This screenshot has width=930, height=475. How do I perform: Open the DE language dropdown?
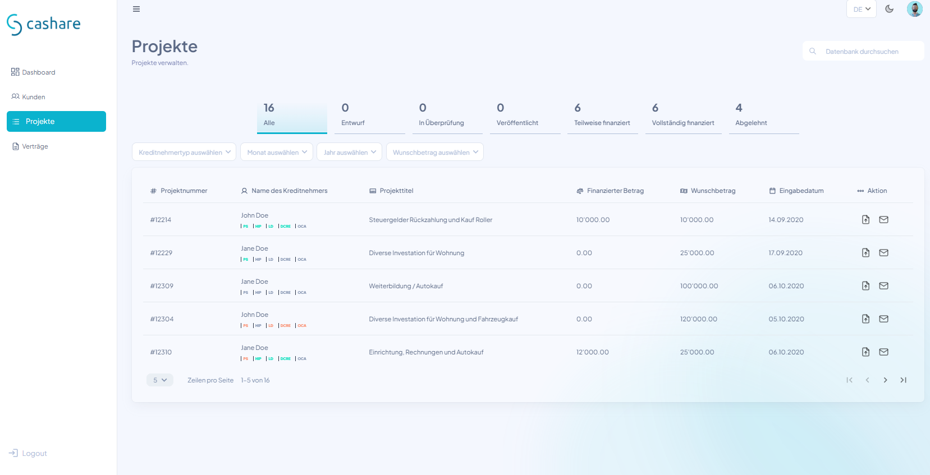(862, 9)
